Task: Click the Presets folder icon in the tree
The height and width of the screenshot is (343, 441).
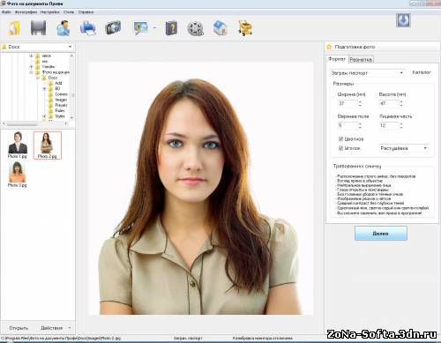Action: tap(51, 105)
